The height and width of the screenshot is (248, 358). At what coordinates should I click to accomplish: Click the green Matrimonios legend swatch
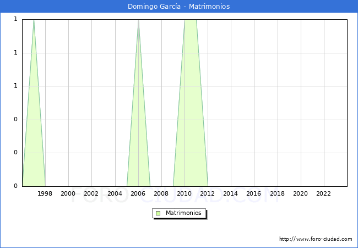[158, 213]
